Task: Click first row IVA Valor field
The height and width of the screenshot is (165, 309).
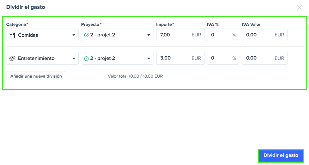Action: (x=265, y=35)
